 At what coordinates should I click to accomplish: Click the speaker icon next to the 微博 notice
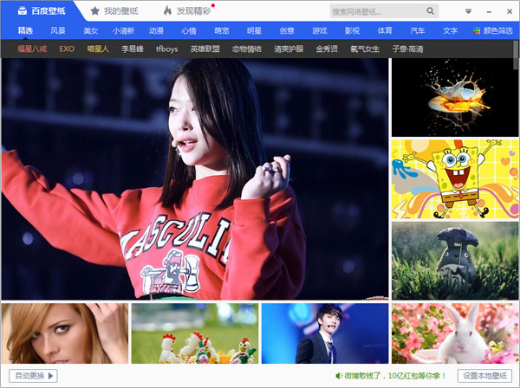click(x=338, y=376)
